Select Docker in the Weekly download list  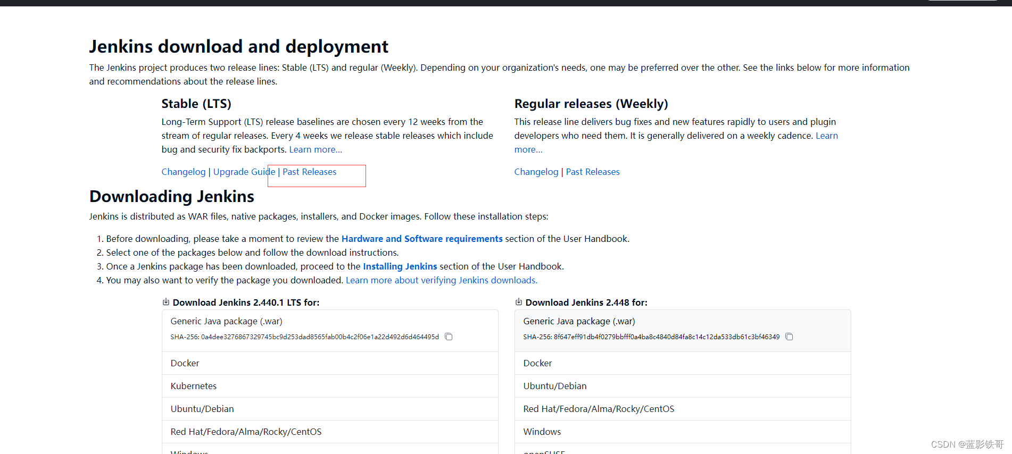point(683,363)
